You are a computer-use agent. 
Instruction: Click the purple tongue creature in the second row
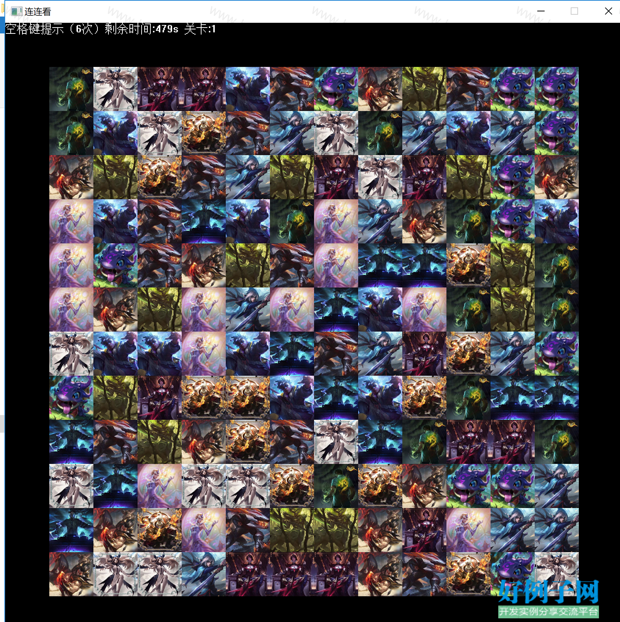557,133
